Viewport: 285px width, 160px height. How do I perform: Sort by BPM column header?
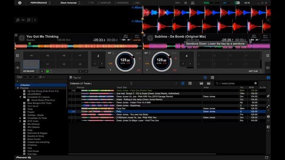pyautogui.click(x=251, y=88)
